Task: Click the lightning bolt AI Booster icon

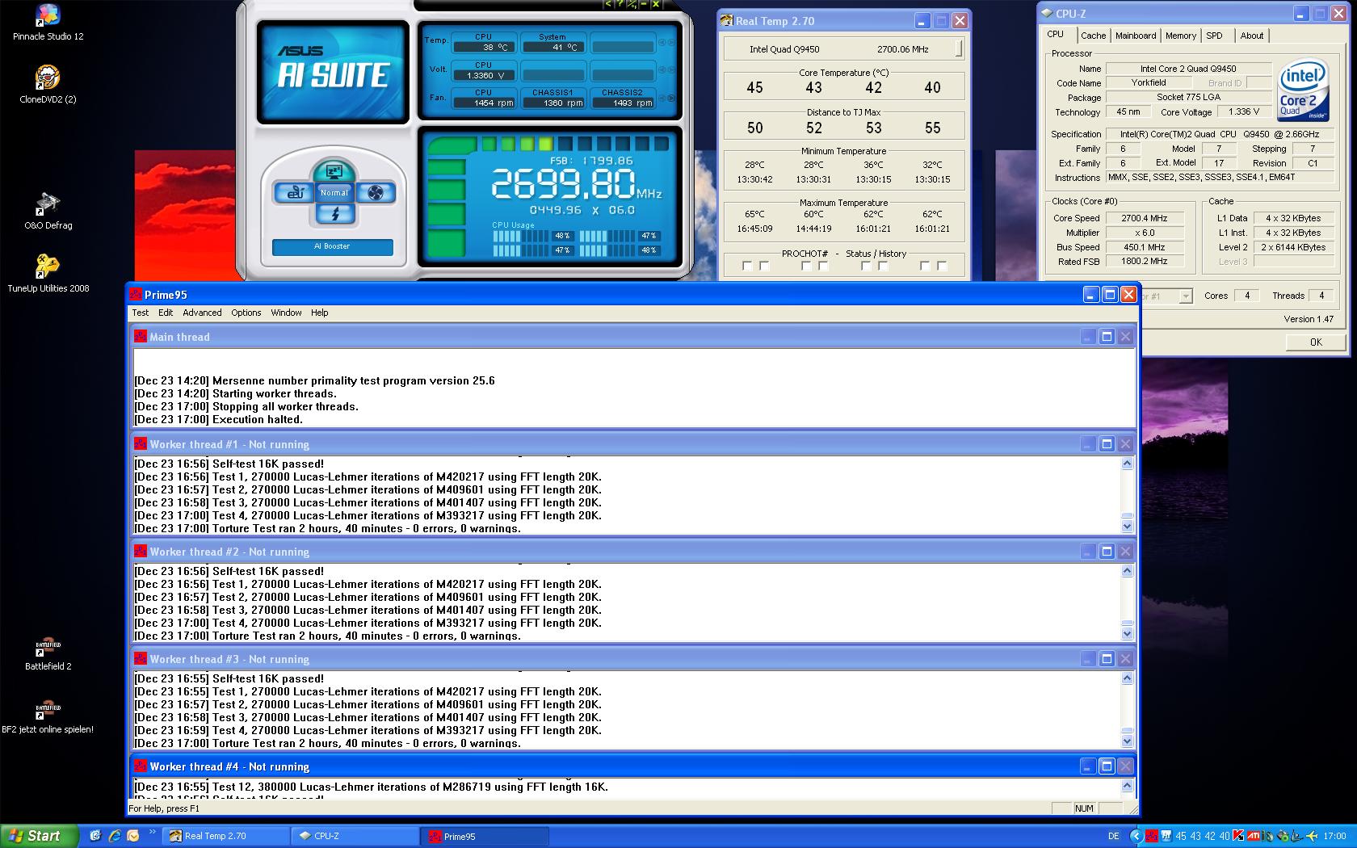Action: (x=334, y=214)
